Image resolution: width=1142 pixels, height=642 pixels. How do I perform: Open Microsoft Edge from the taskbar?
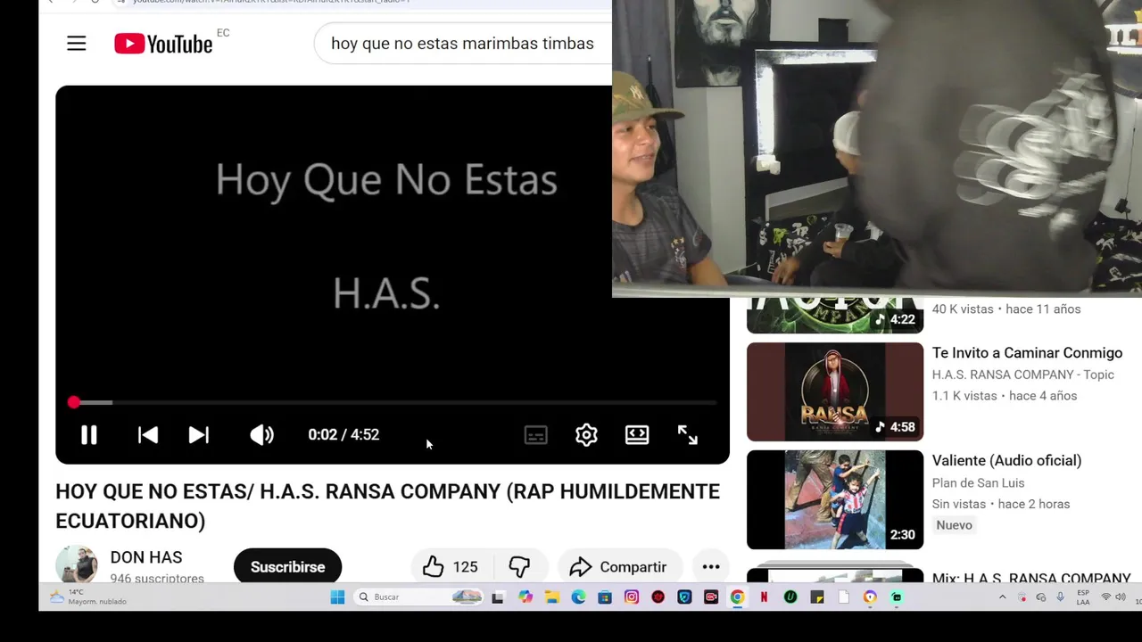click(x=578, y=597)
